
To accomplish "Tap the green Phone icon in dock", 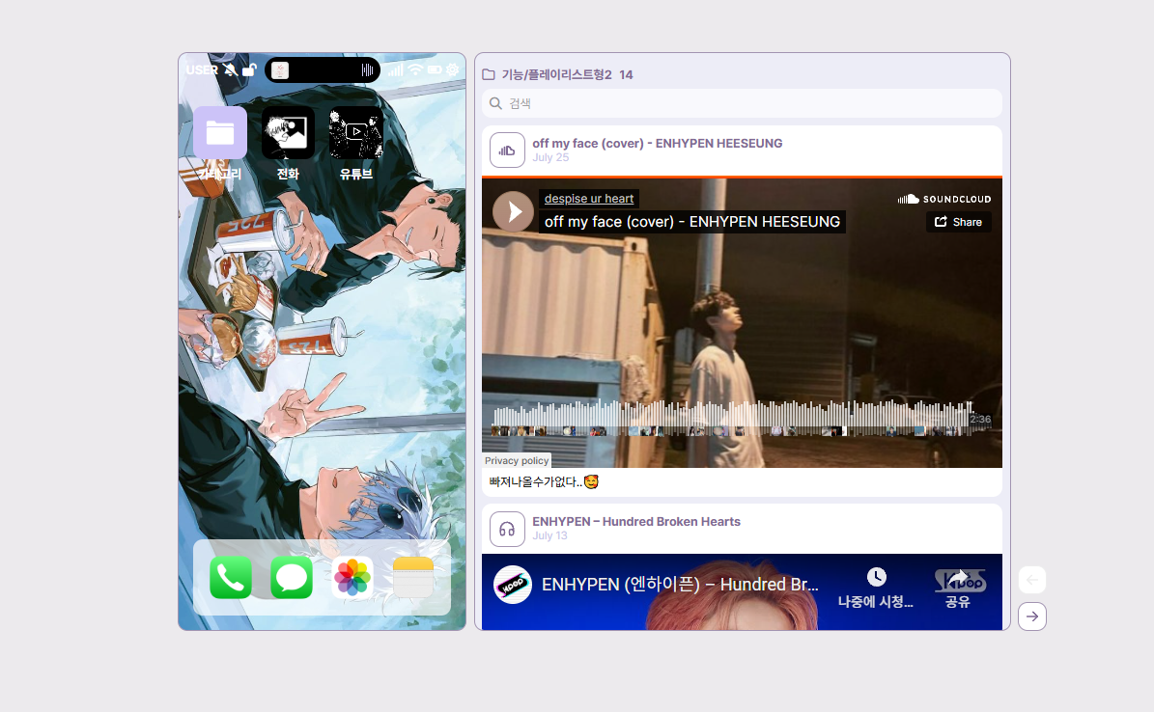I will pyautogui.click(x=231, y=578).
